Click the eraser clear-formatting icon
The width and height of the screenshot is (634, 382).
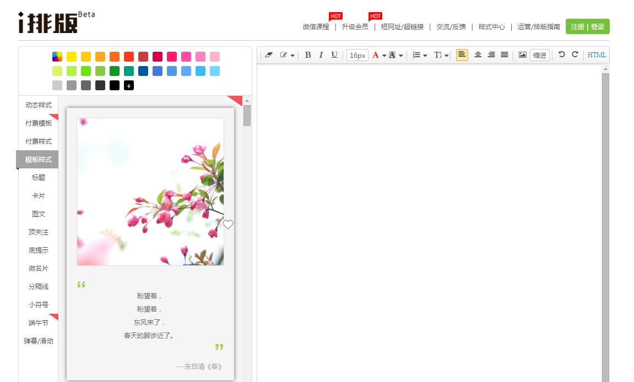click(x=269, y=55)
